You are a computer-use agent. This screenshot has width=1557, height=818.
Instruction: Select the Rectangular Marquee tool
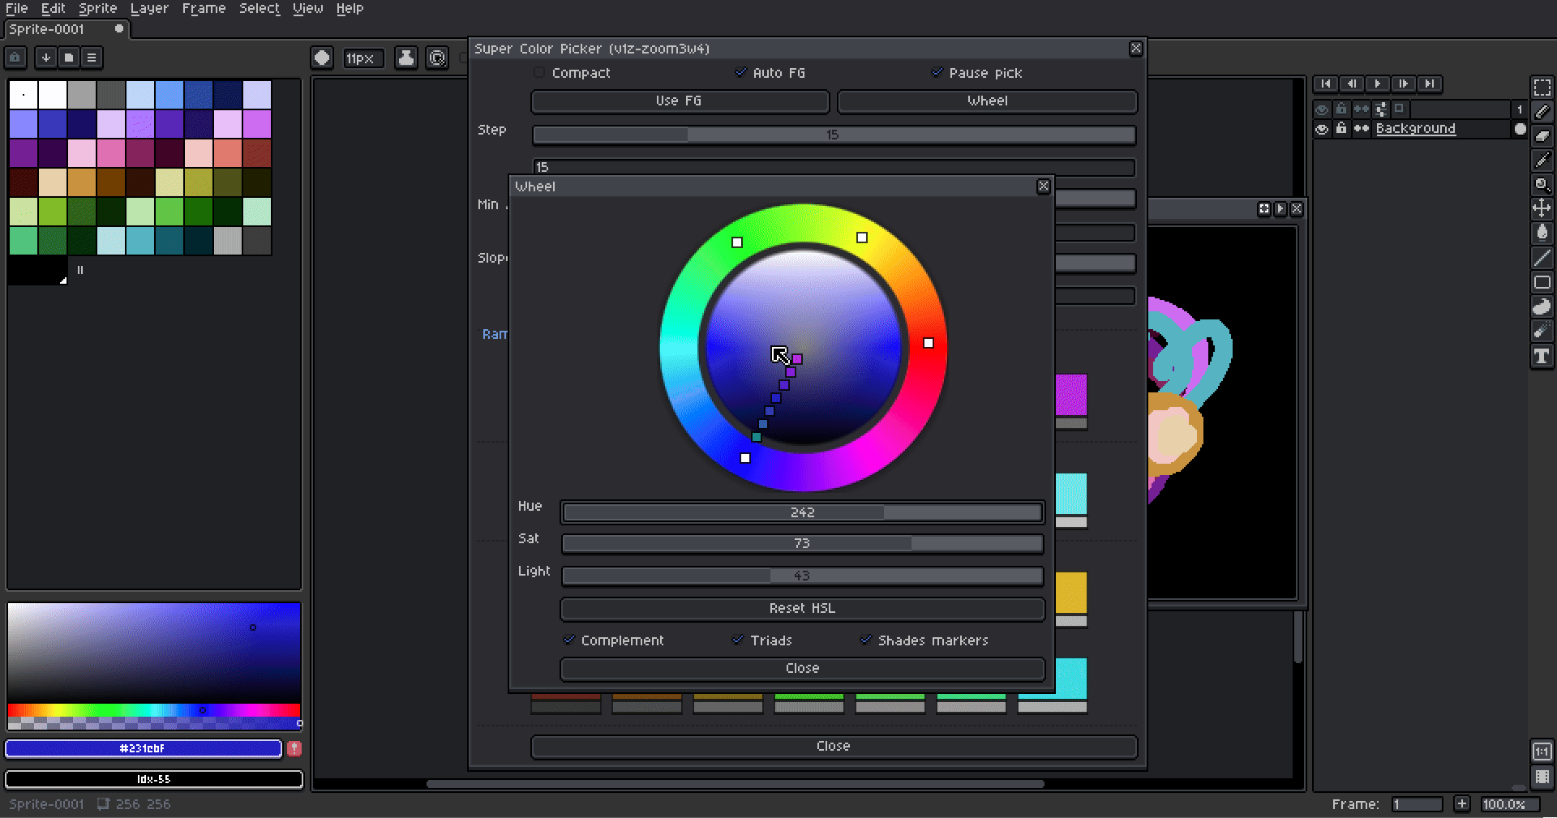point(1542,88)
